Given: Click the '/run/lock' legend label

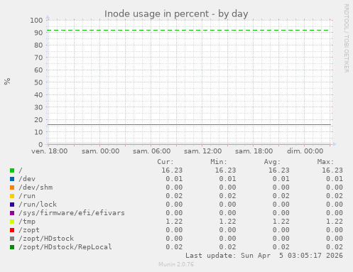Looking at the screenshot, I should pos(38,205).
